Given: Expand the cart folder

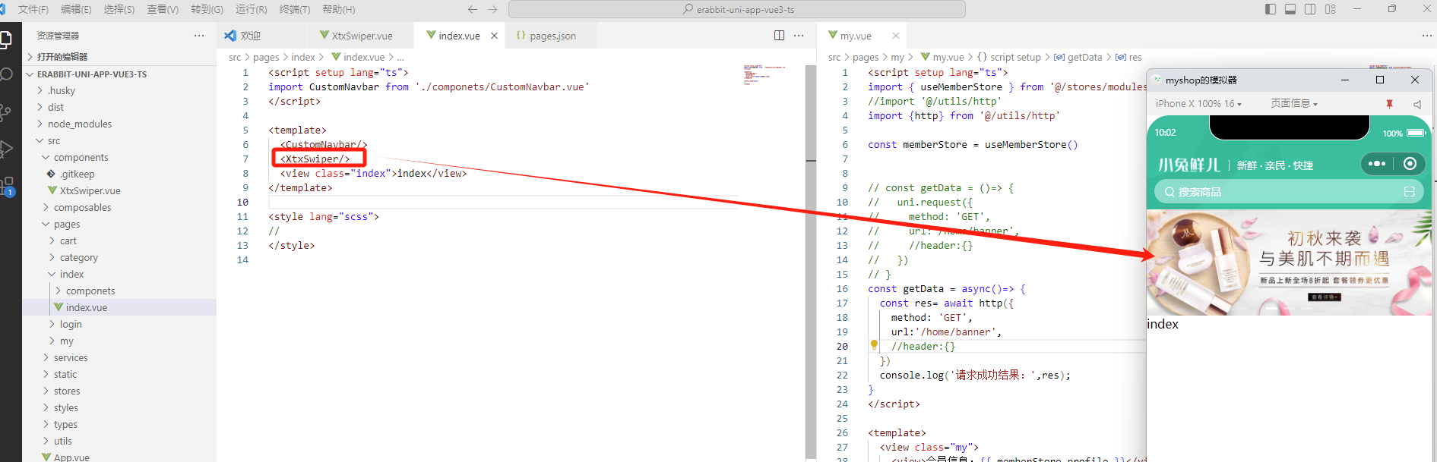Looking at the screenshot, I should [119, 240].
